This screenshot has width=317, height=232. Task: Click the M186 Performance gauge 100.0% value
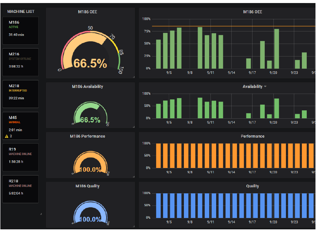click(90, 169)
